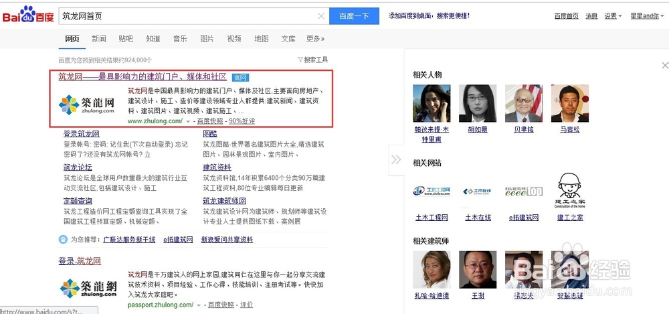This screenshot has height=314, width=669.
Task: Open recommended e拓建筑网 link
Action: tap(179, 240)
